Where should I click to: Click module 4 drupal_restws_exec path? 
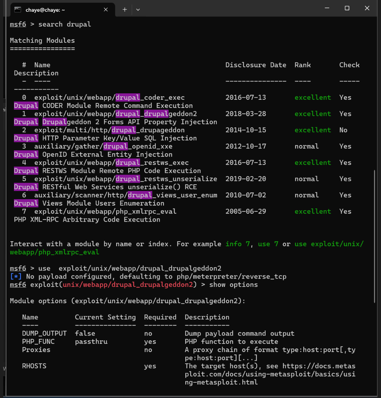point(112,162)
